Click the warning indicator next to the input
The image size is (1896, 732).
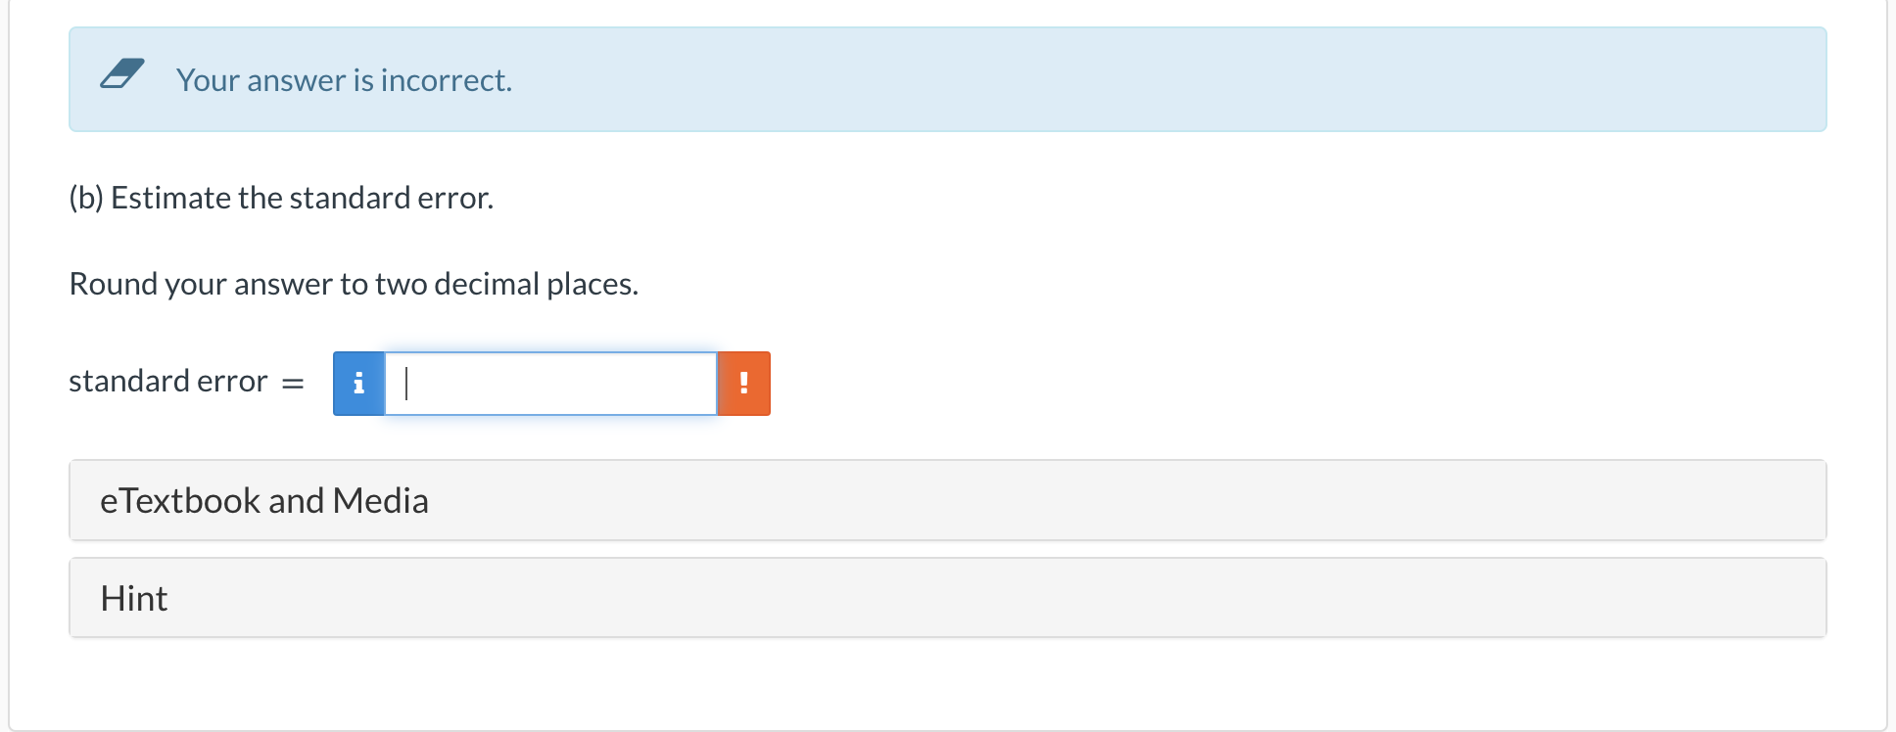coord(744,384)
